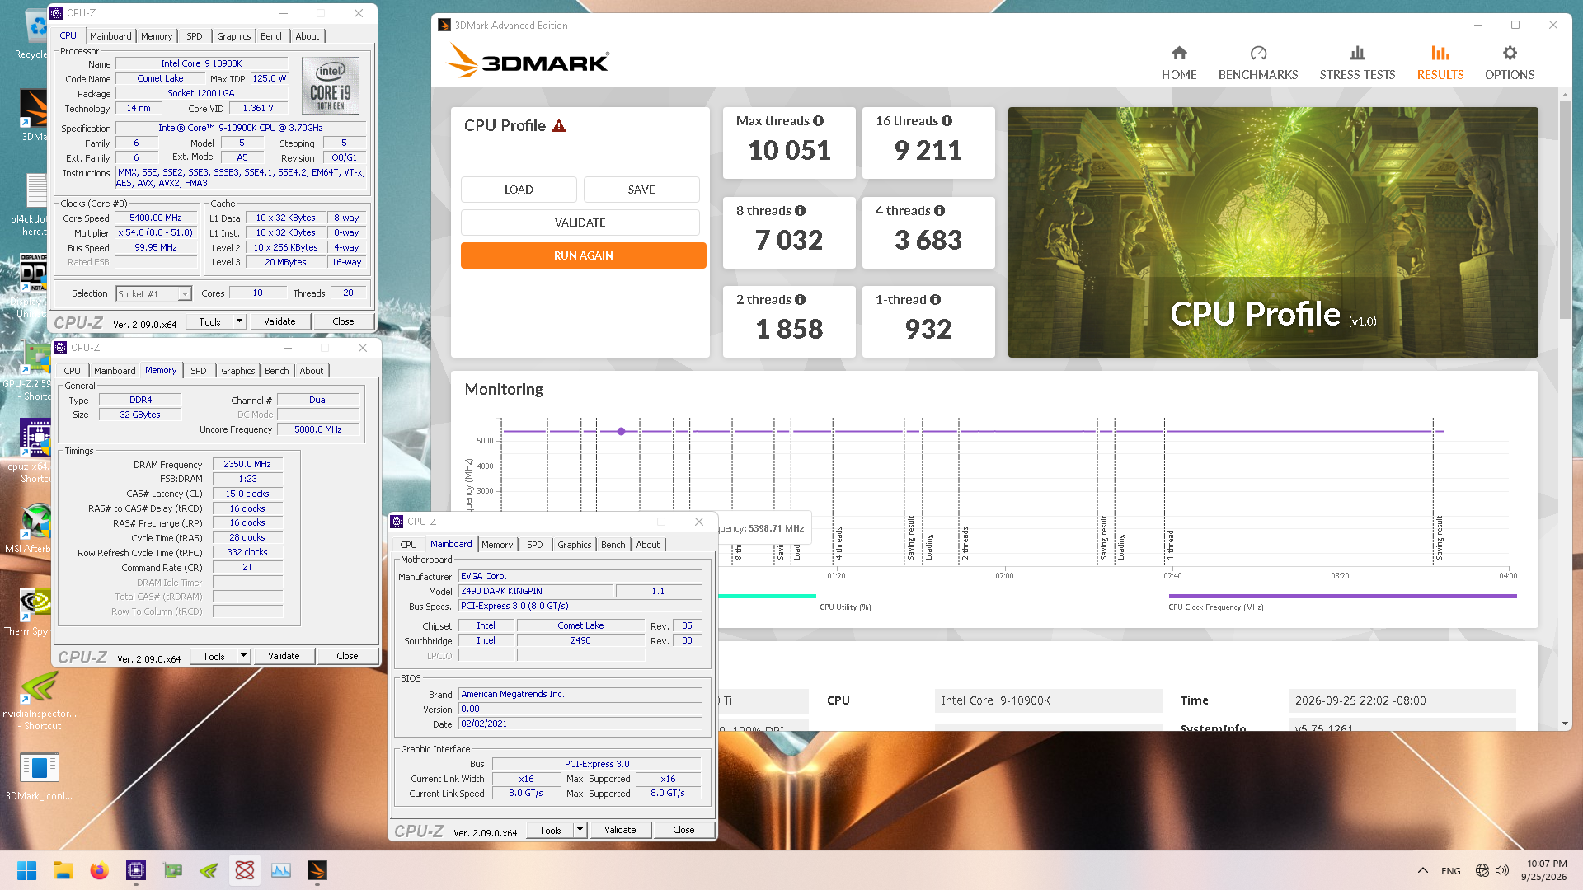1583x890 pixels.
Task: Expand Tools dropdown arrow in CPU-Z Mainboard window
Action: pyautogui.click(x=580, y=830)
